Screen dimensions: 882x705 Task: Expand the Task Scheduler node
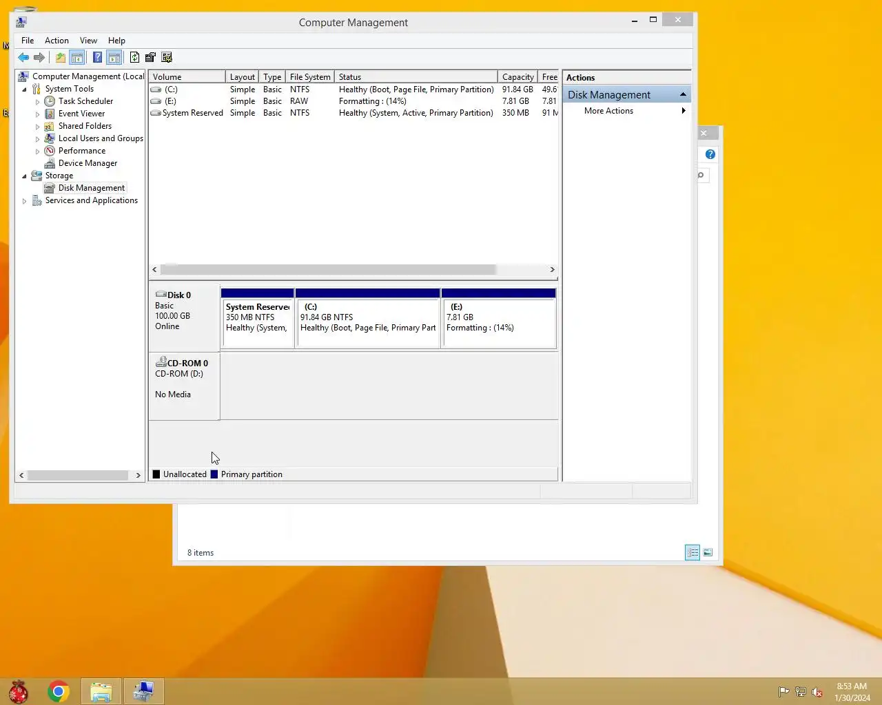coord(37,102)
